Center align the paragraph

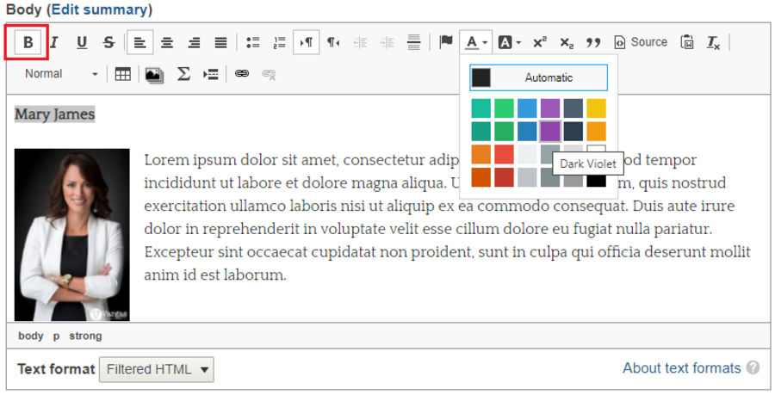click(x=167, y=42)
